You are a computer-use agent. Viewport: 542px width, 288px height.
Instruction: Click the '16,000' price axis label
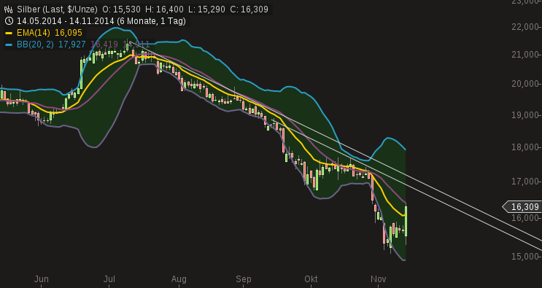(x=524, y=218)
